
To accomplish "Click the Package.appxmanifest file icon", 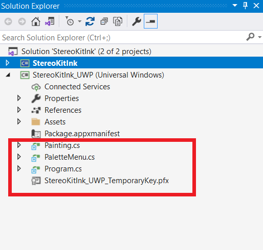I will pos(36,134).
